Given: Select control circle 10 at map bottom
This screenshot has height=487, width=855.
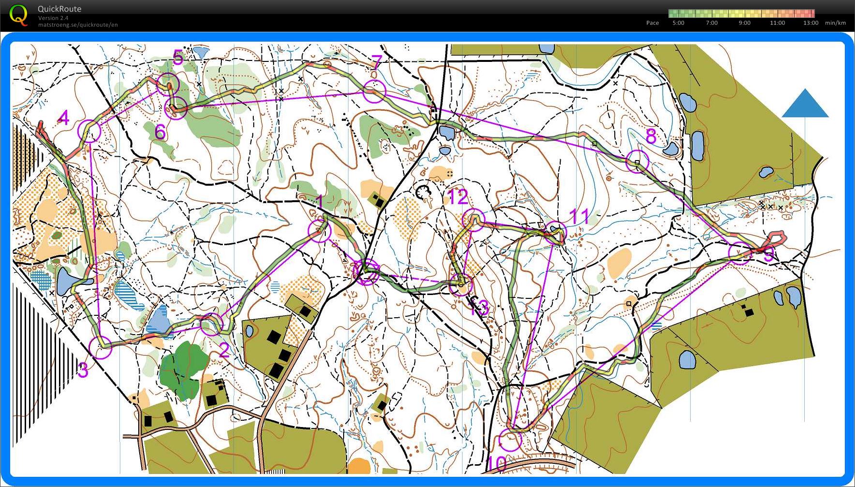Looking at the screenshot, I should point(510,440).
